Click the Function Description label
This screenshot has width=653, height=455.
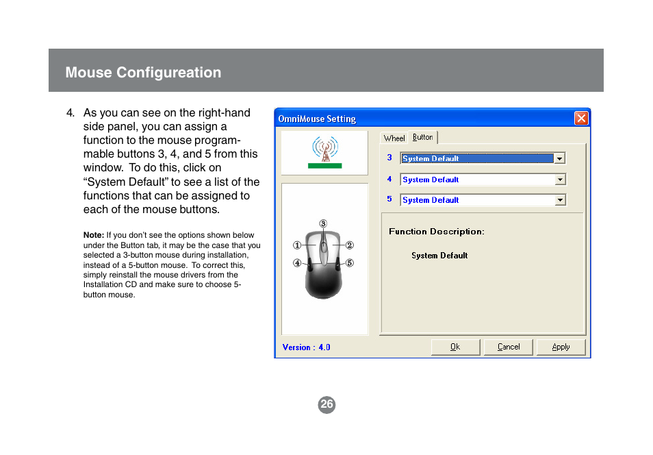(437, 232)
